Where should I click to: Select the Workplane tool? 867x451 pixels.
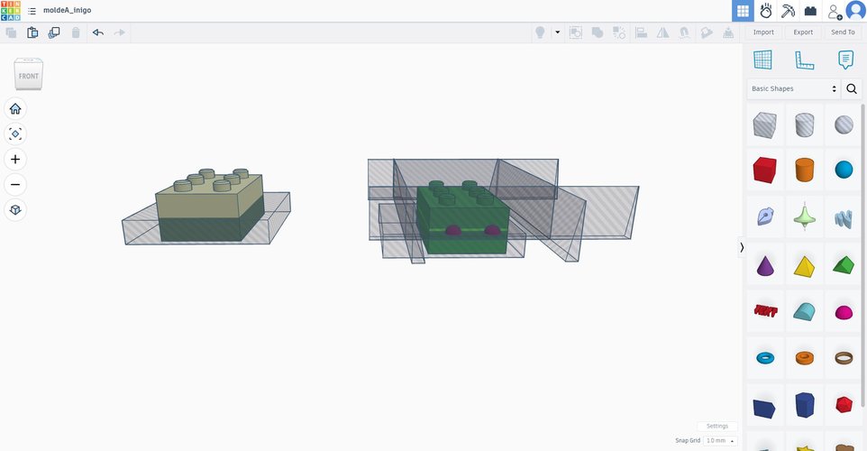[x=762, y=60]
